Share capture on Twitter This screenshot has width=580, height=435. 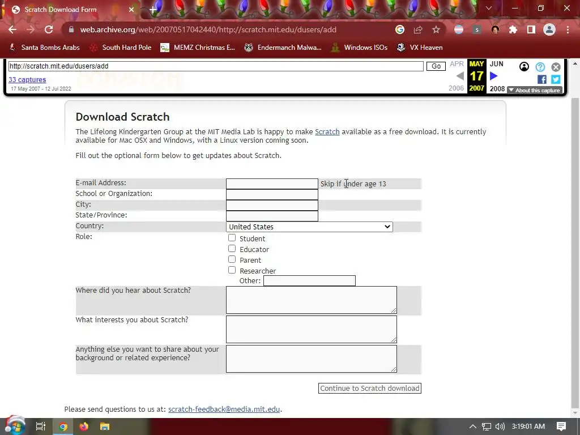pos(556,79)
